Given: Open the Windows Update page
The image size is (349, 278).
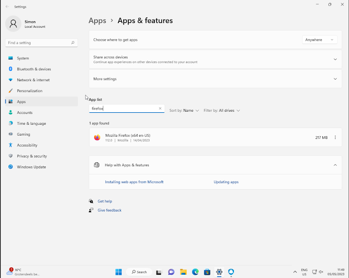Looking at the screenshot, I should coord(41,167).
